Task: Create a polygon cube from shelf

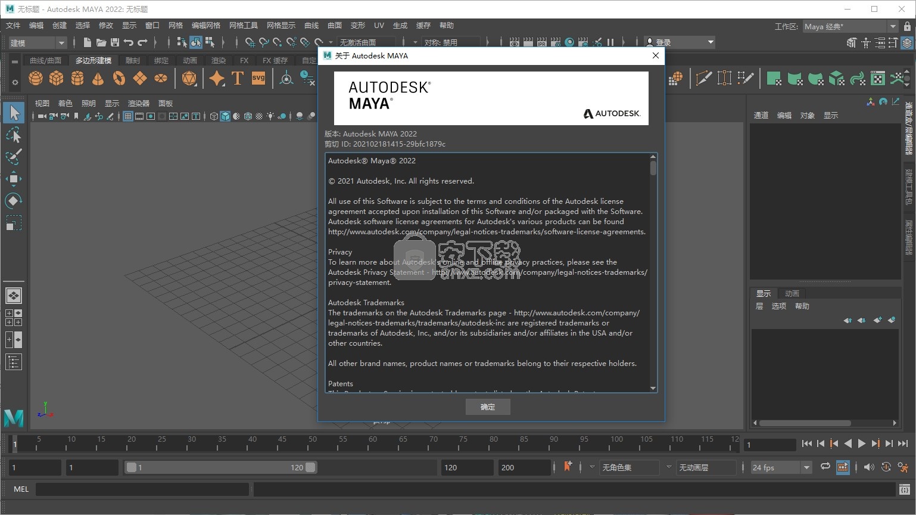Action: 57,78
